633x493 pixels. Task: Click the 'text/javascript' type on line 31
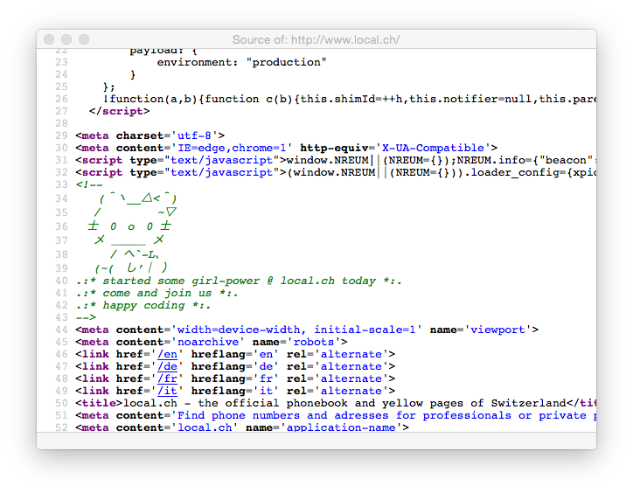tap(221, 160)
